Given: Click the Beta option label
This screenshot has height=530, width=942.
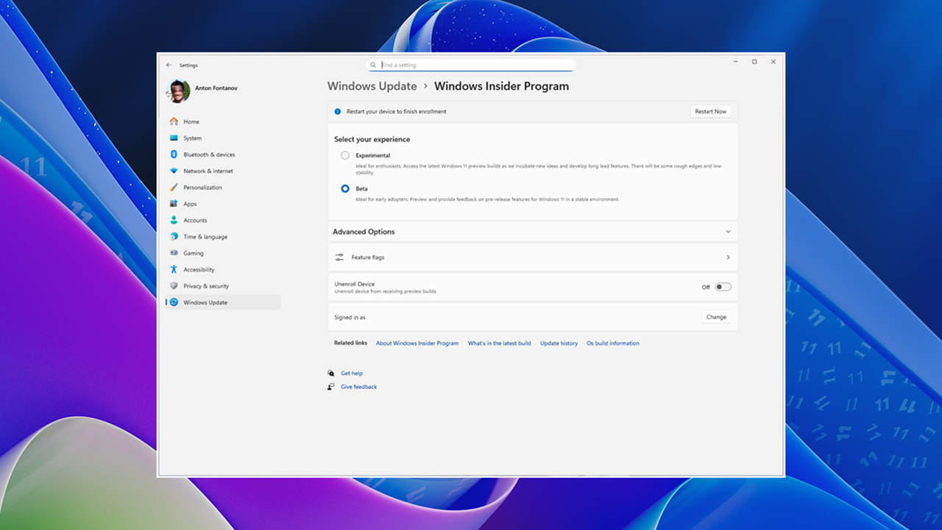Looking at the screenshot, I should [x=361, y=188].
